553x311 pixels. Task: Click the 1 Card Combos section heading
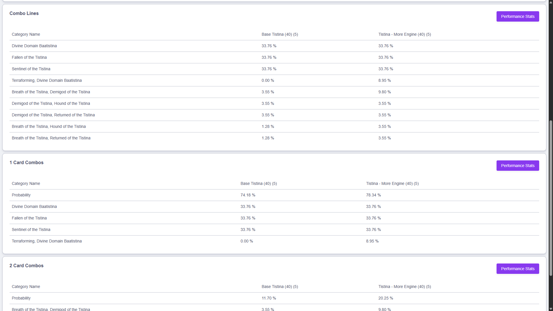click(26, 162)
